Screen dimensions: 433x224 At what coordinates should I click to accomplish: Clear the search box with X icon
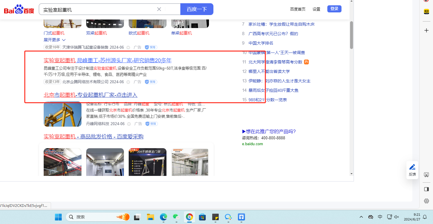159,9
